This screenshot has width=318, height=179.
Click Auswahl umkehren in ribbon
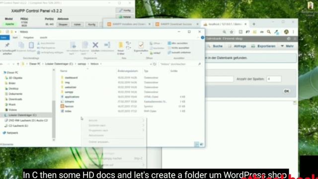pyautogui.click(x=179, y=53)
